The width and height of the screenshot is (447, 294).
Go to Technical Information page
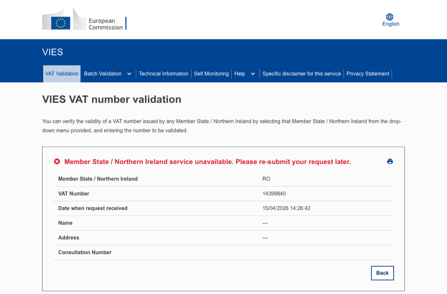(164, 74)
